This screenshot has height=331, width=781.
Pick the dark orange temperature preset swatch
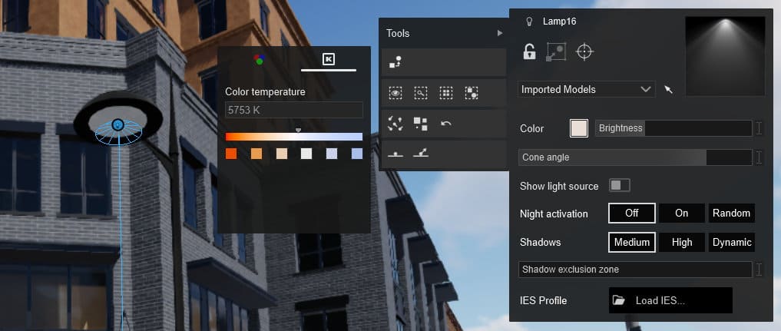(231, 154)
